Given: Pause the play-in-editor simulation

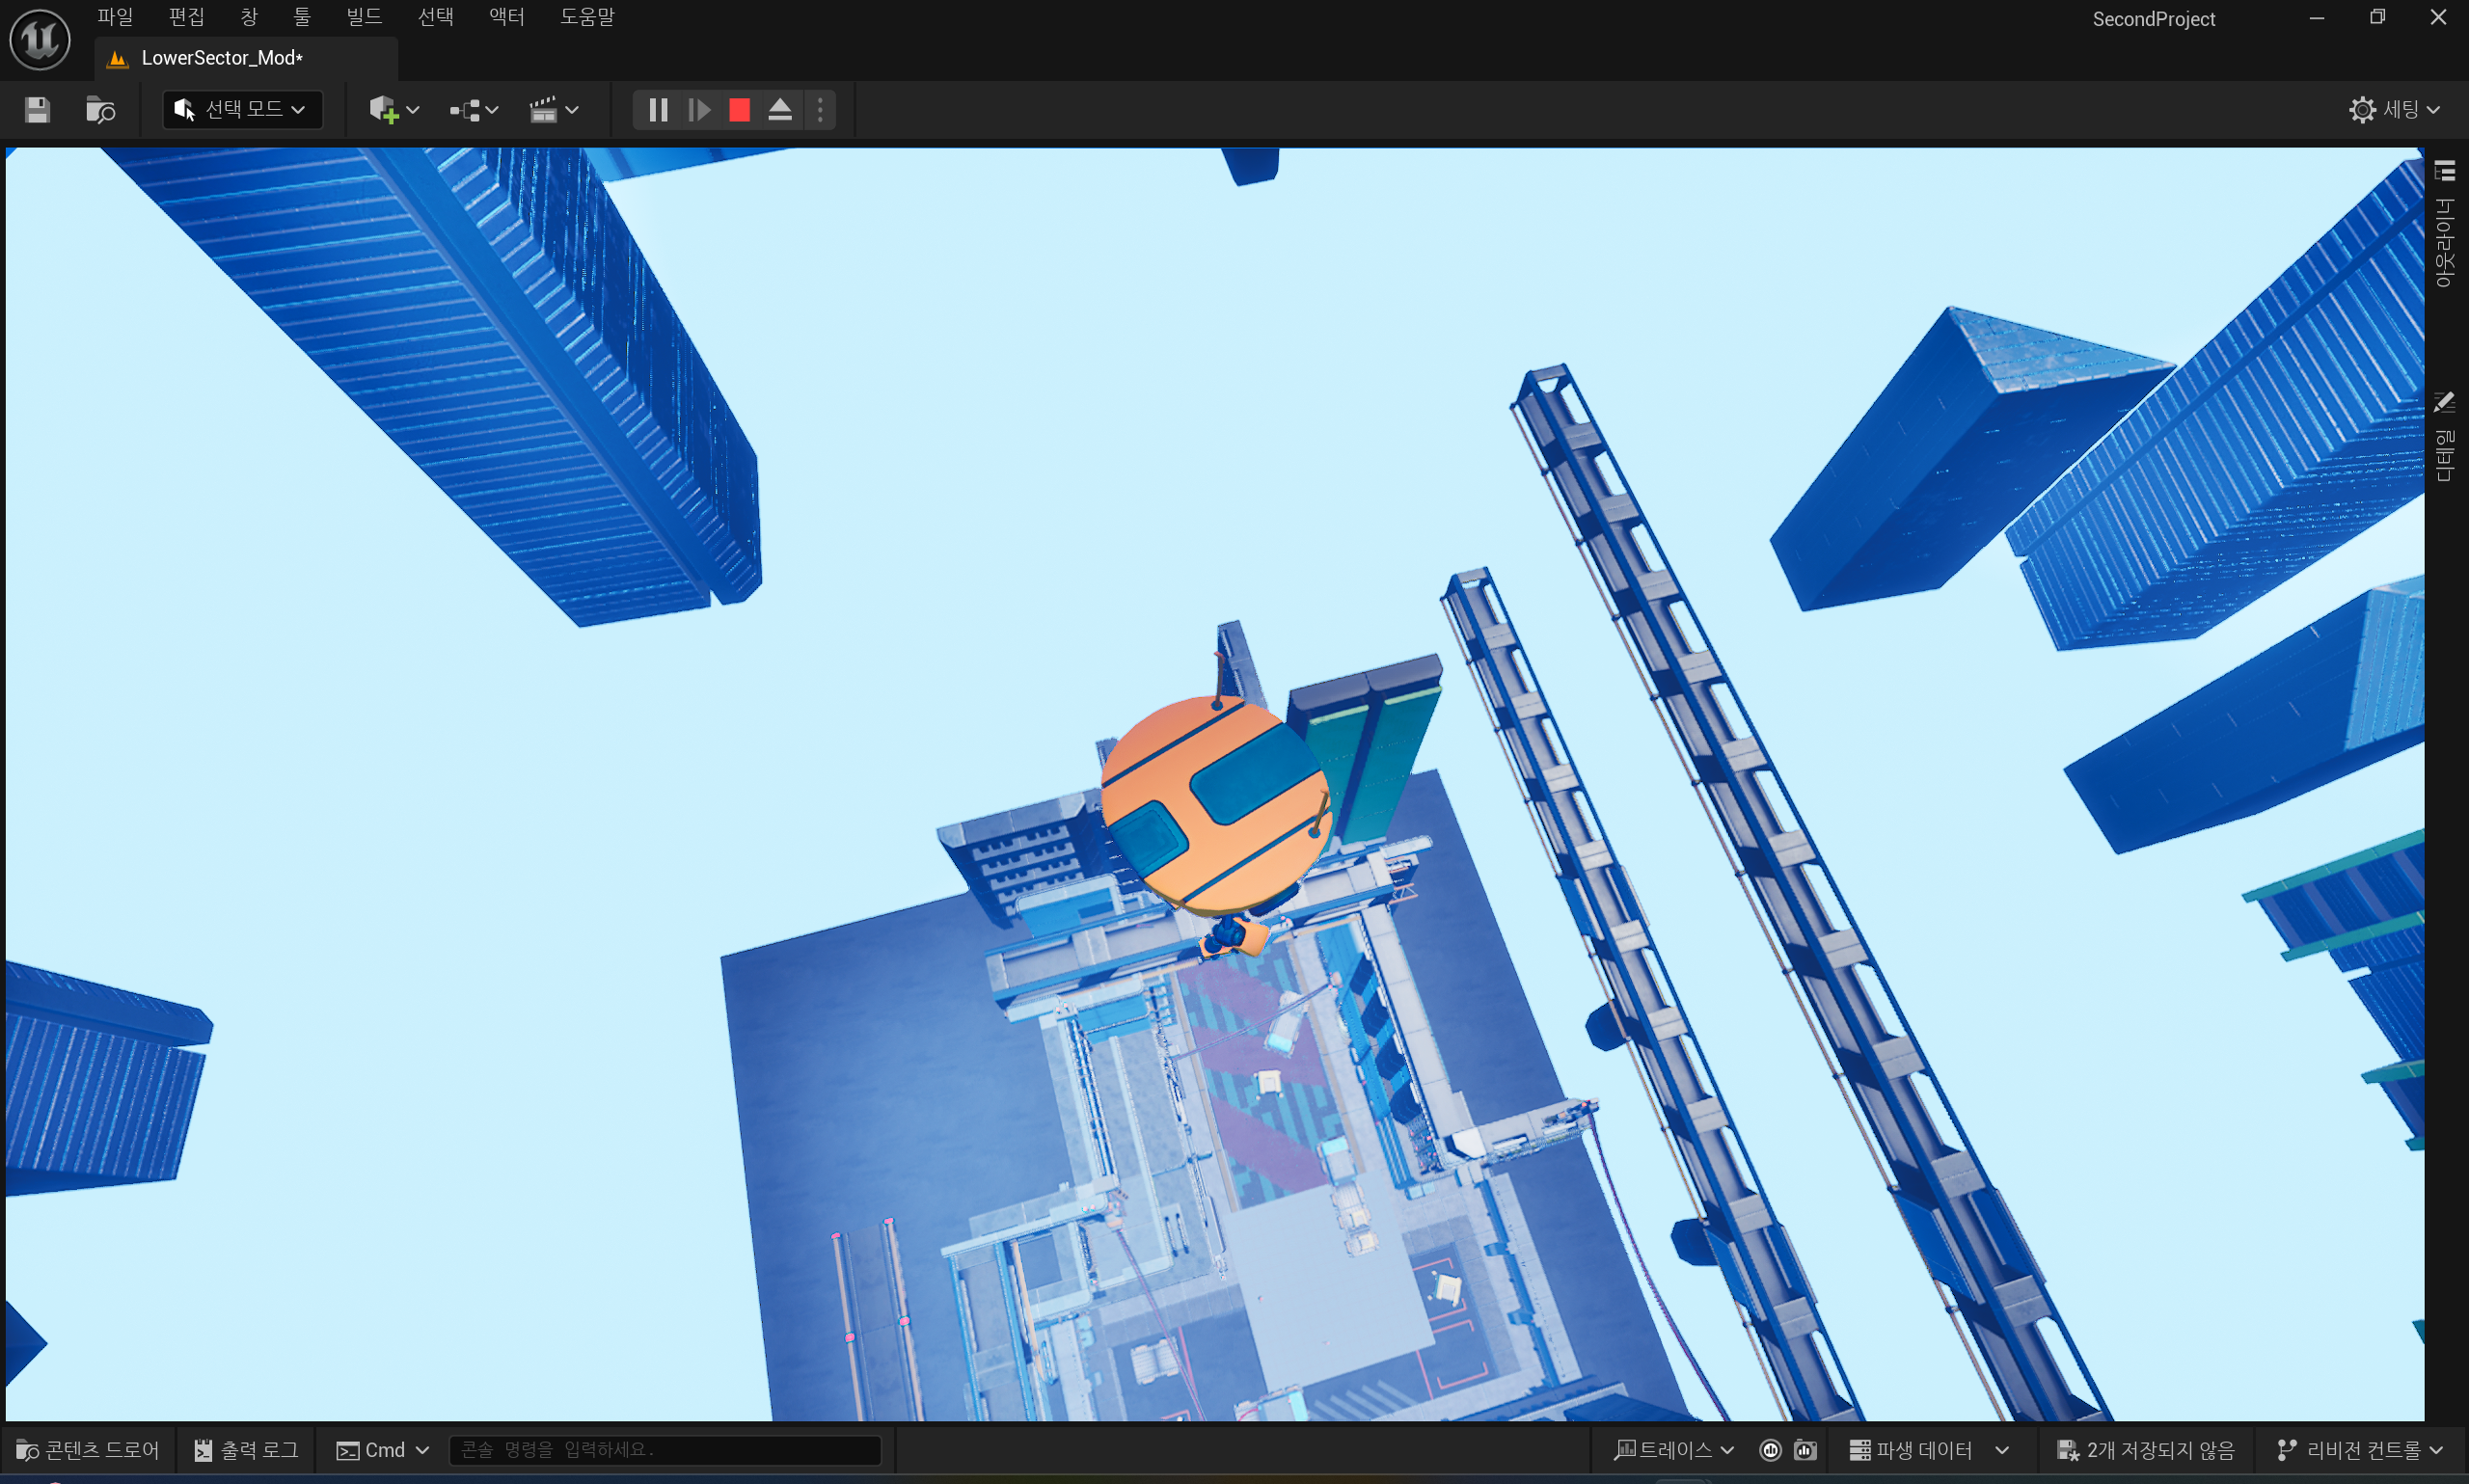Looking at the screenshot, I should coord(658,110).
